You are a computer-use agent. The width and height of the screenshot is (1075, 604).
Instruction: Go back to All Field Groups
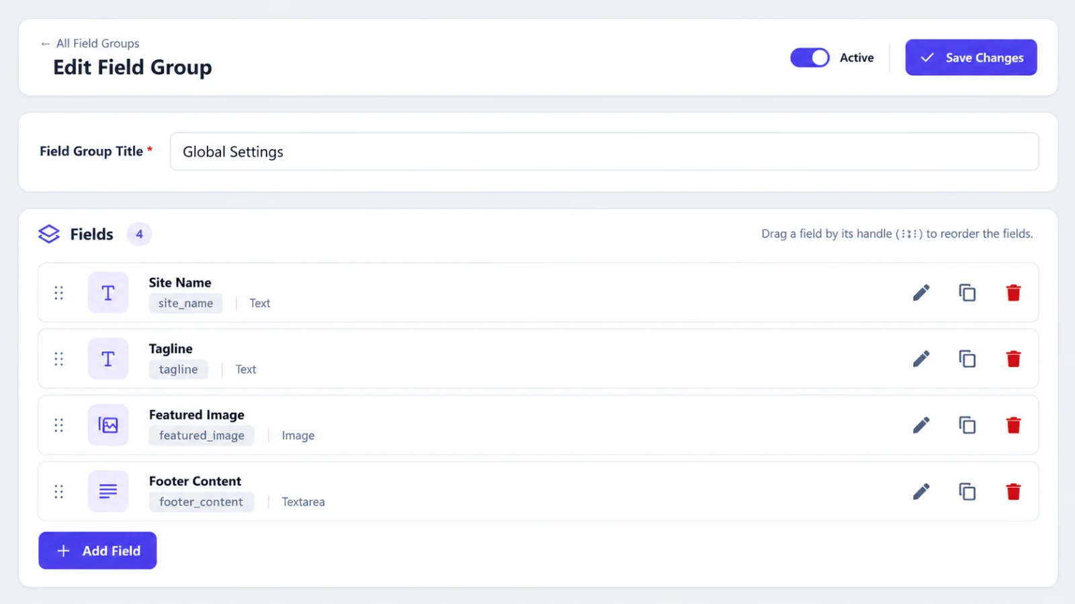click(x=90, y=43)
